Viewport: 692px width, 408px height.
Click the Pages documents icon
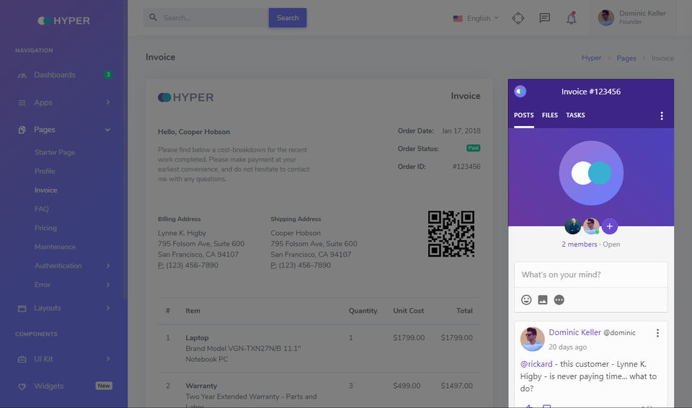coord(22,130)
